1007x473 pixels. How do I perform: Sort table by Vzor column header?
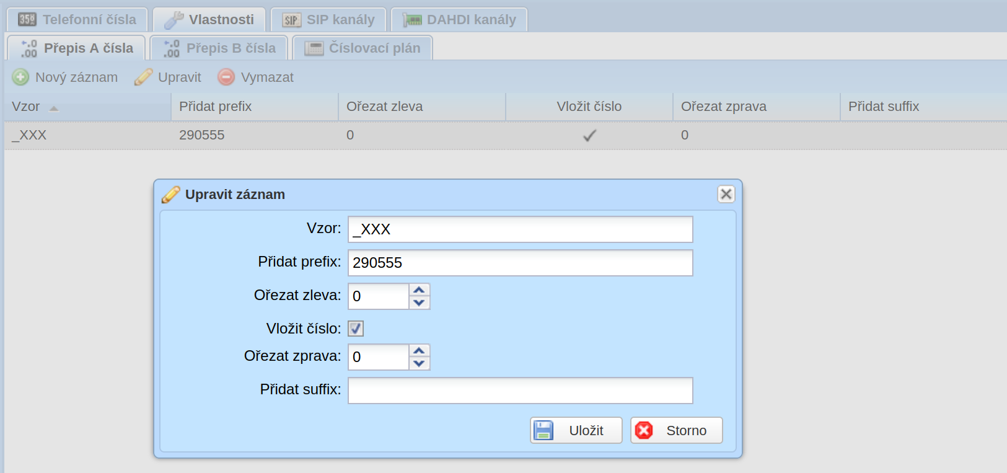pyautogui.click(x=87, y=107)
